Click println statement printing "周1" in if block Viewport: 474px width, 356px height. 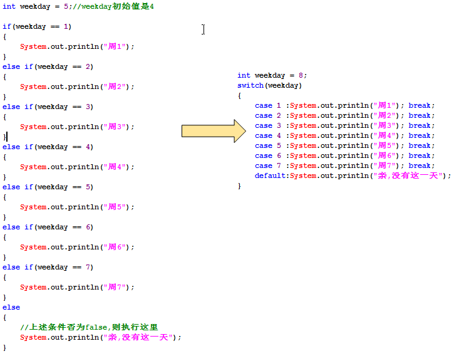[x=77, y=46]
